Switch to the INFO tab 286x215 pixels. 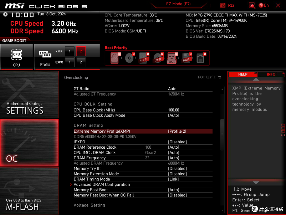coord(271,74)
